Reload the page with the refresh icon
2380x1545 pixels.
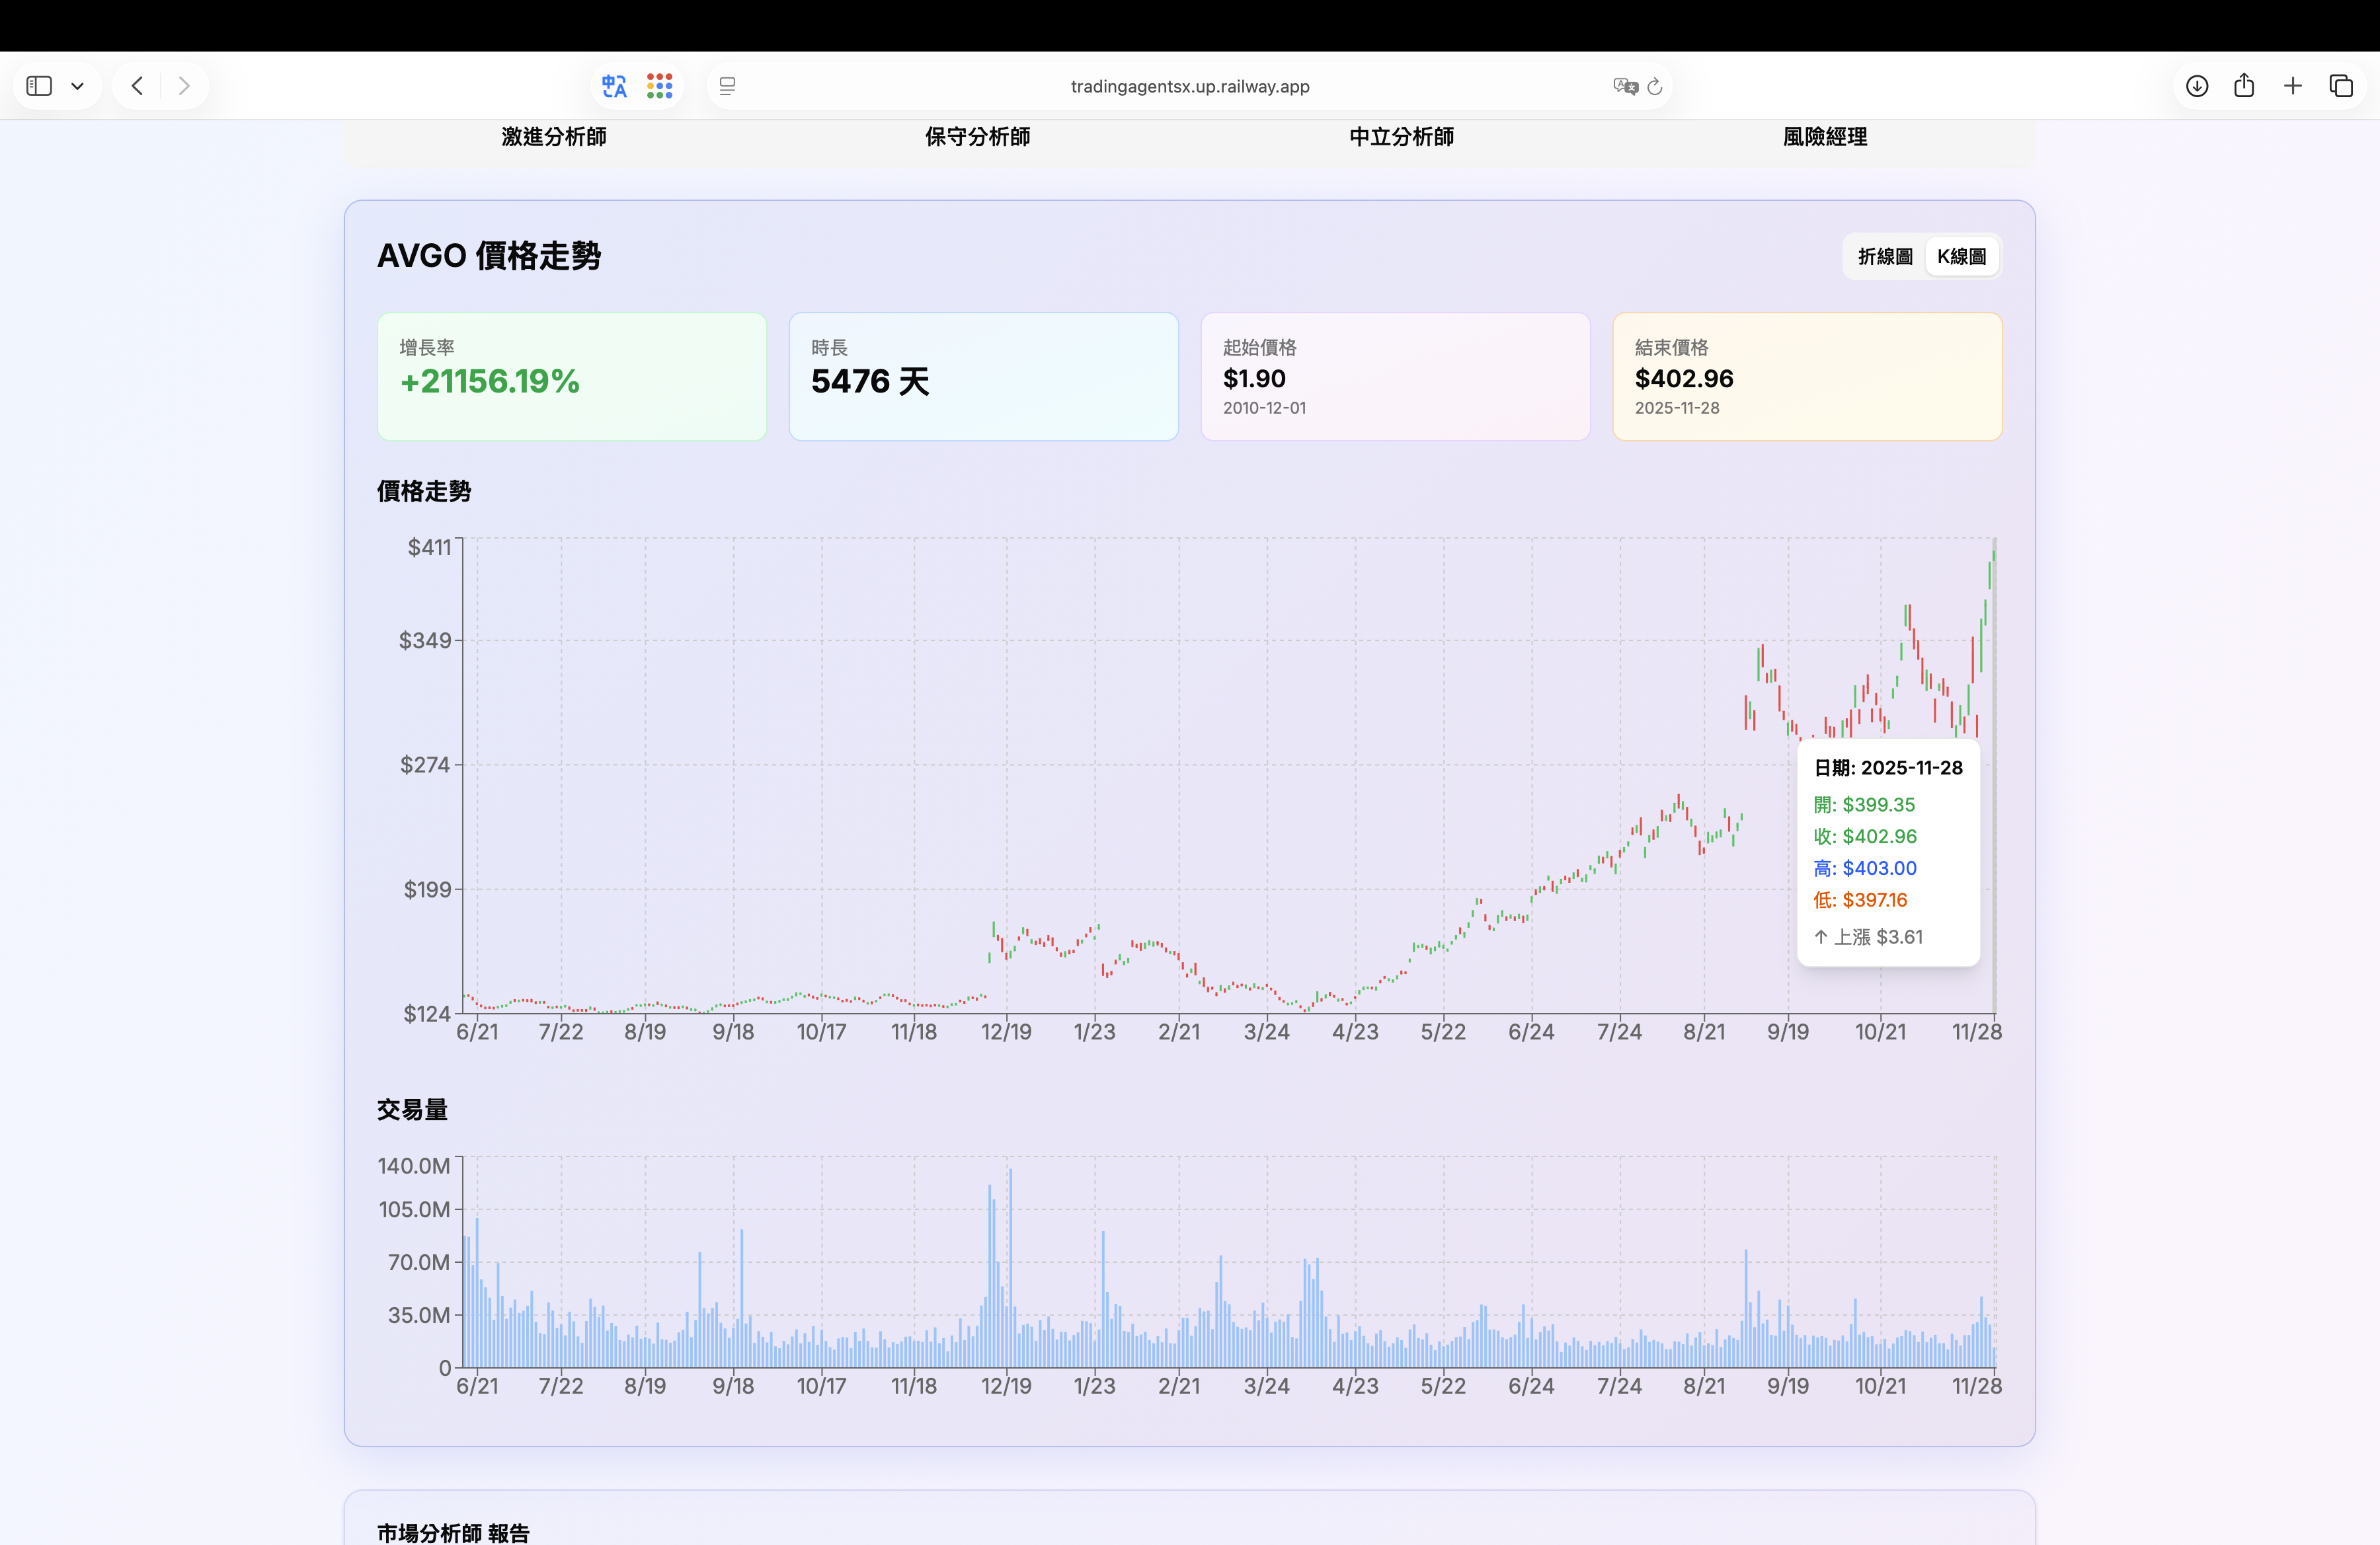[x=1655, y=86]
